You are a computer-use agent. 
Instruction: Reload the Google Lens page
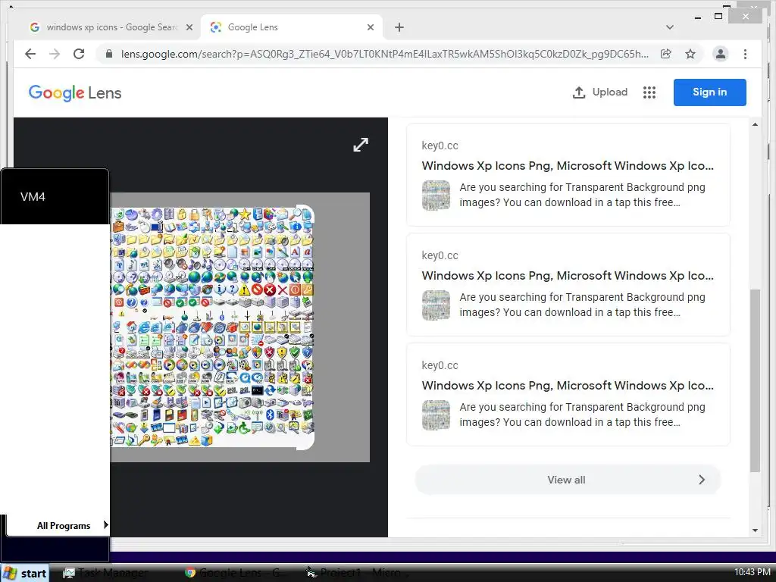tap(79, 54)
